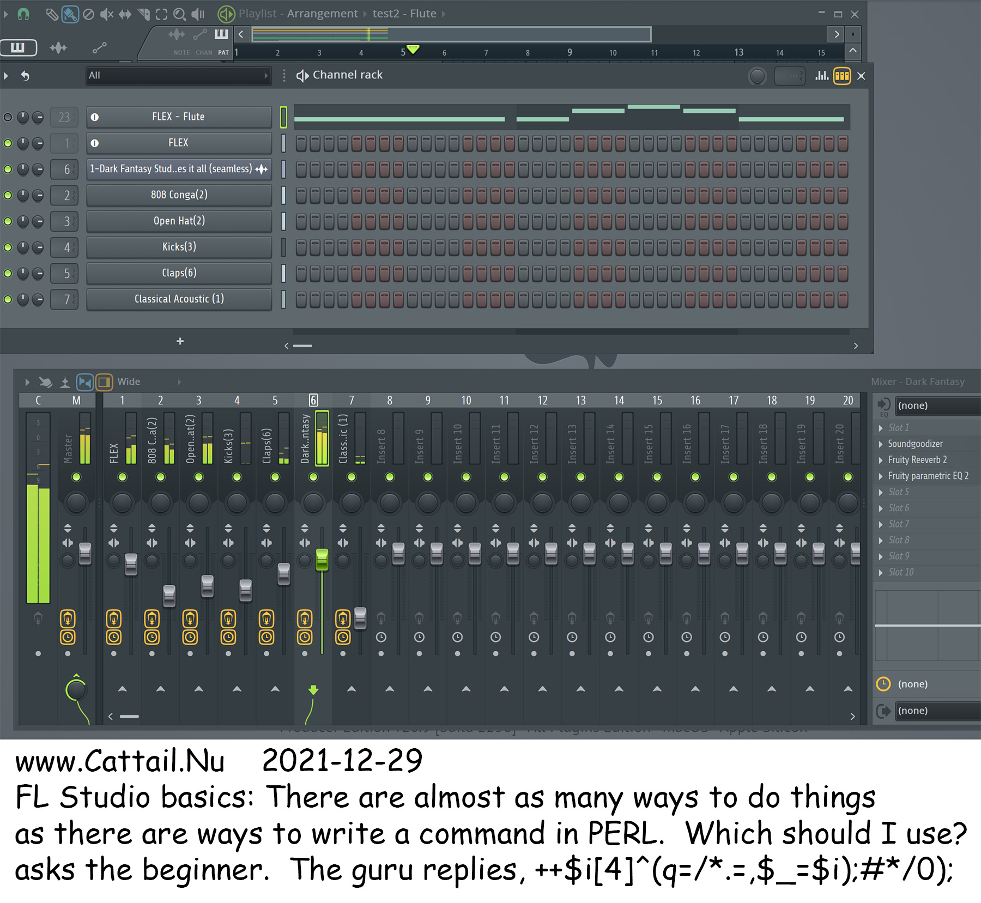Select the Slip tool with double arrows
Image resolution: width=981 pixels, height=903 pixels.
[125, 14]
